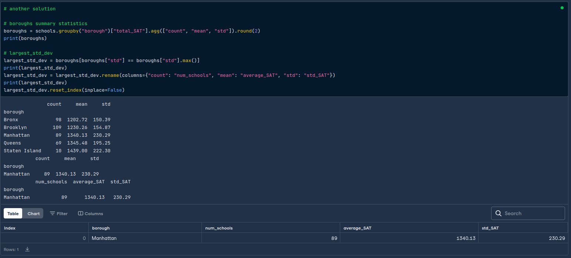Select the Manhattan cell in table
Screen dimensions: 571x258
tap(145, 238)
